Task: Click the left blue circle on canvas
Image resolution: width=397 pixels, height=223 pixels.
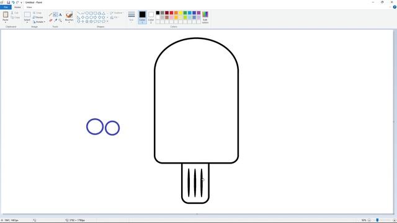Action: pyautogui.click(x=95, y=126)
